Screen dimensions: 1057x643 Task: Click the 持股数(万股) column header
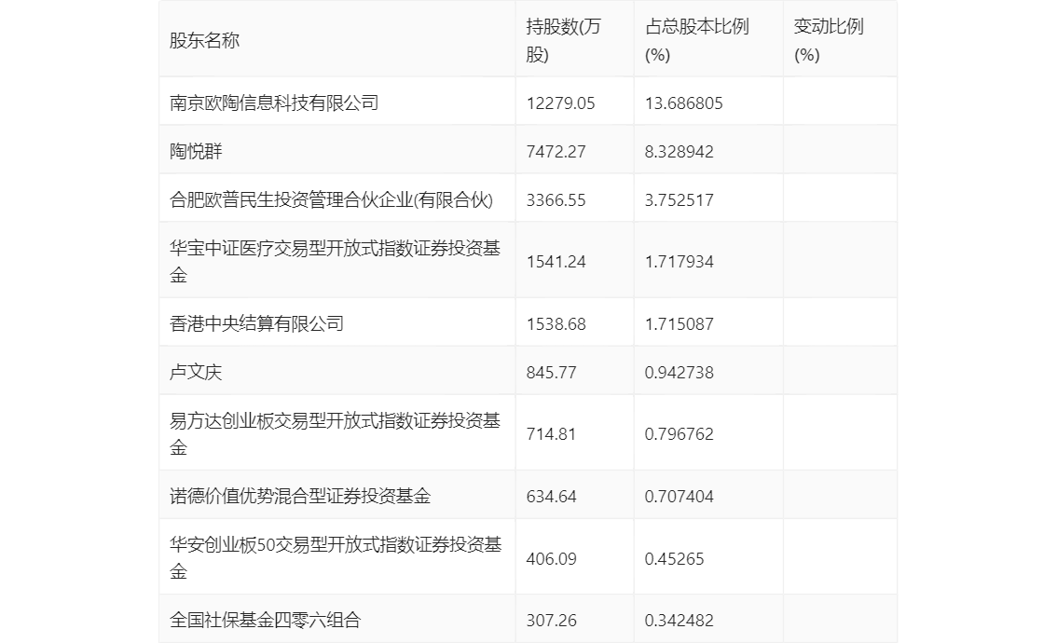(563, 40)
